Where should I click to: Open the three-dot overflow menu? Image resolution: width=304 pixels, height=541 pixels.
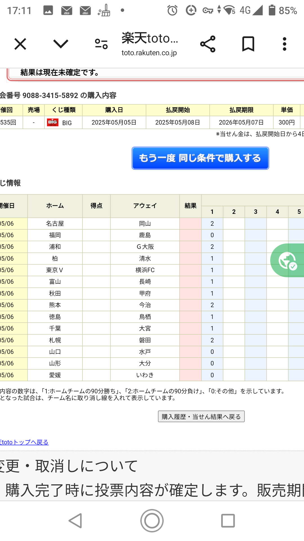285,44
